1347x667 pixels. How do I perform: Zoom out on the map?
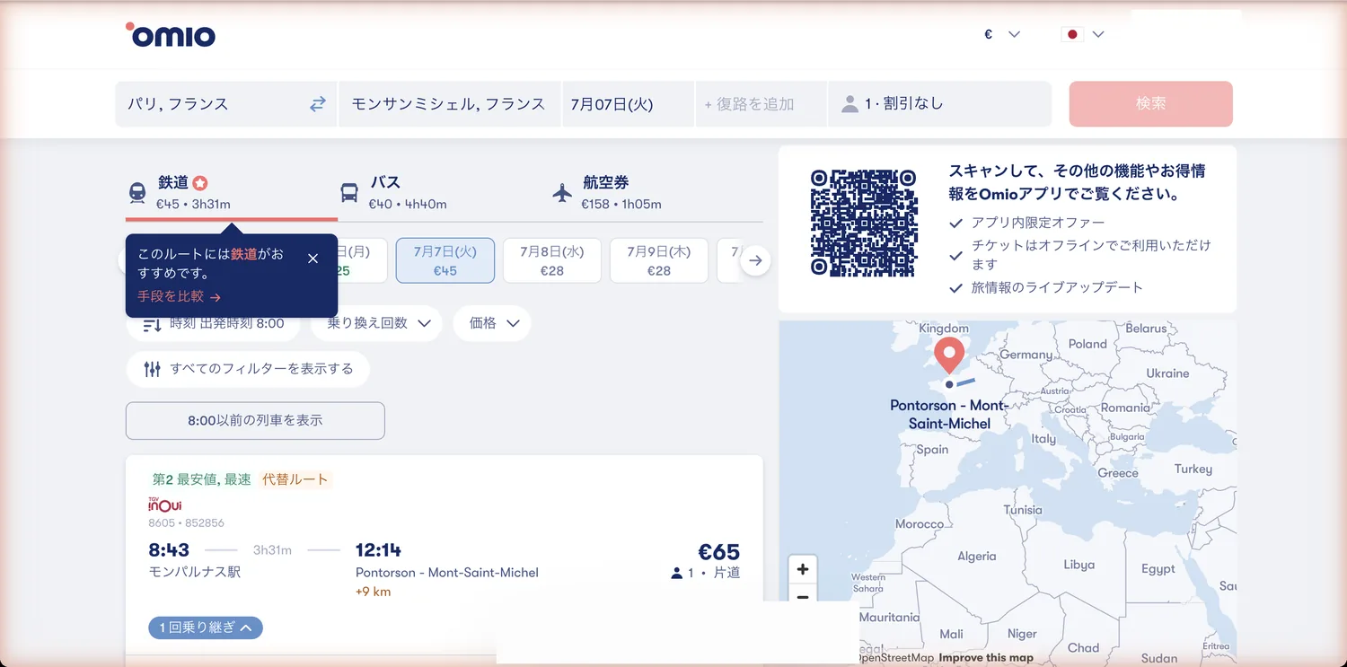(x=802, y=594)
